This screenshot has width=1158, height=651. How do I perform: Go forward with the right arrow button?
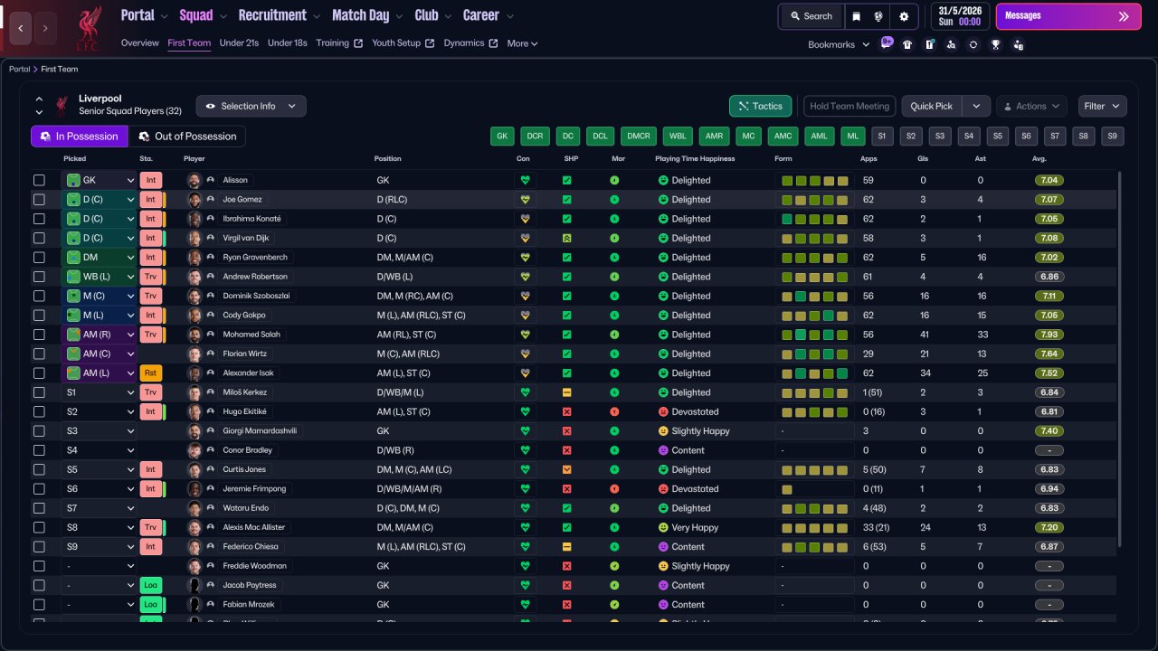click(x=45, y=28)
